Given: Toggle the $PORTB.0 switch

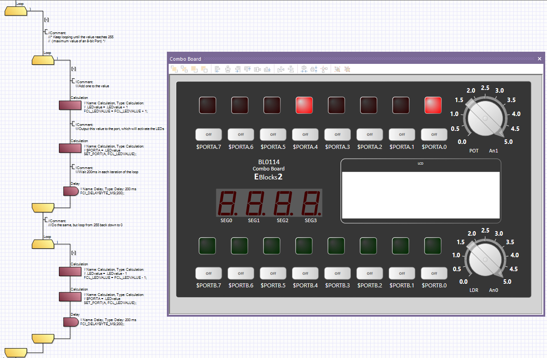Looking at the screenshot, I should tap(434, 273).
